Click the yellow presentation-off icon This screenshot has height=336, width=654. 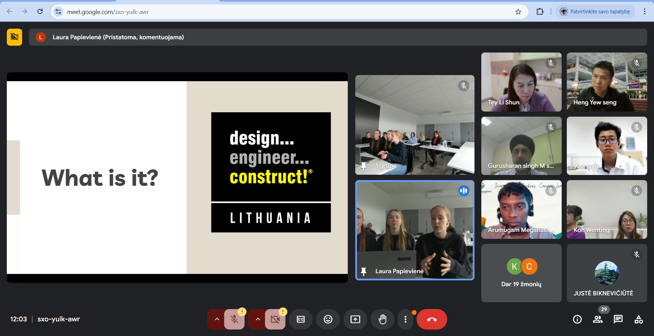coord(14,37)
